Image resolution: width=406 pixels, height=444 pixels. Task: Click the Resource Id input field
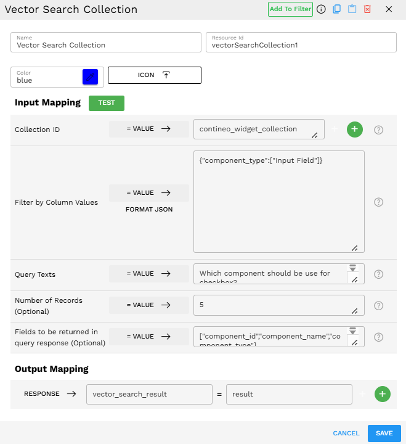pyautogui.click(x=300, y=43)
